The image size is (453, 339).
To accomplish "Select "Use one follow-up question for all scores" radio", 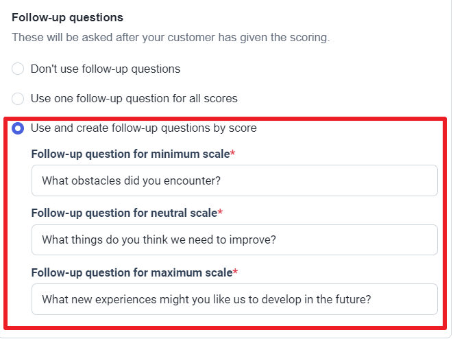I will [18, 99].
